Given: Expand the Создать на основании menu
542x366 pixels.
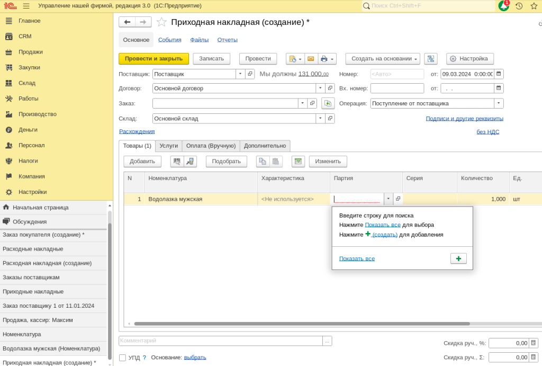Looking at the screenshot, I should [383, 59].
